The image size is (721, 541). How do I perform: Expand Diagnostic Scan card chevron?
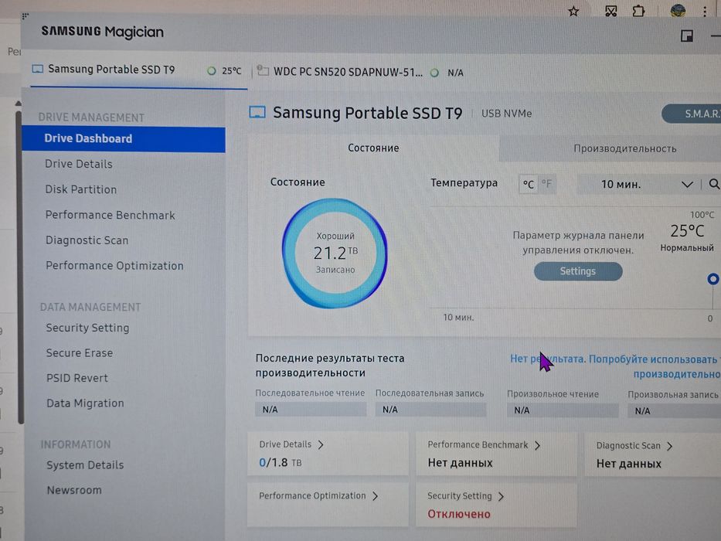pyautogui.click(x=669, y=446)
